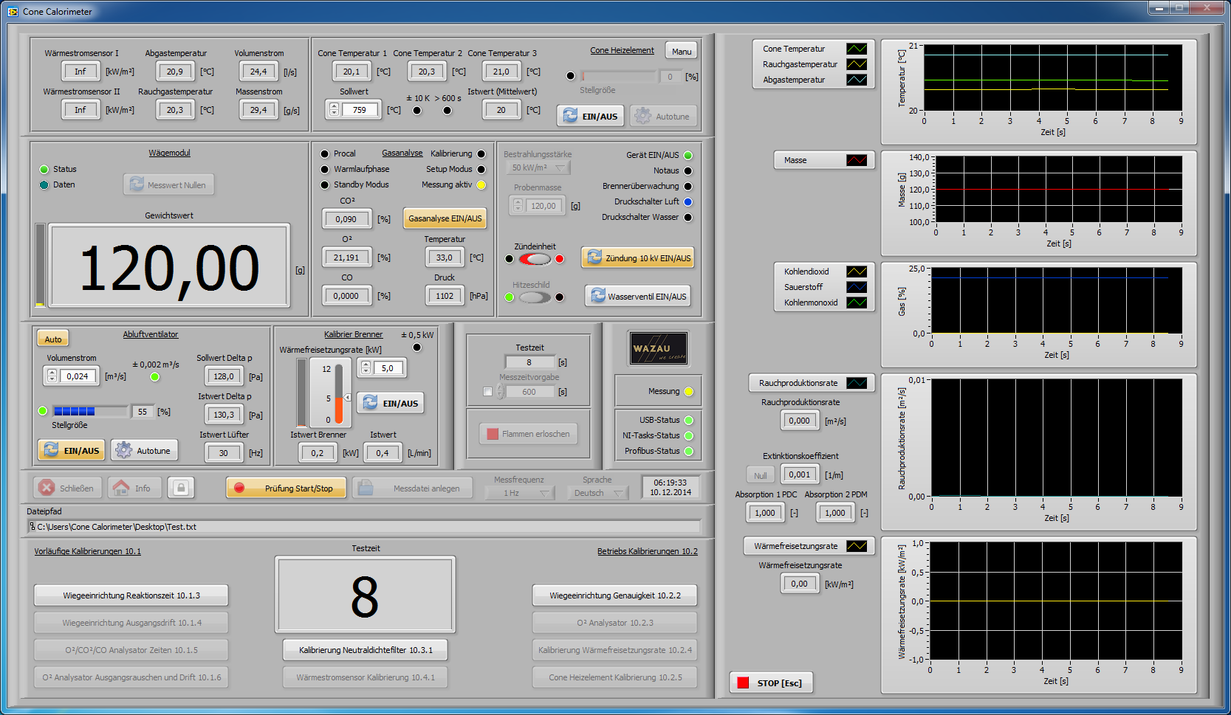Click the Dateipfad file path field
The image size is (1231, 715).
point(366,527)
